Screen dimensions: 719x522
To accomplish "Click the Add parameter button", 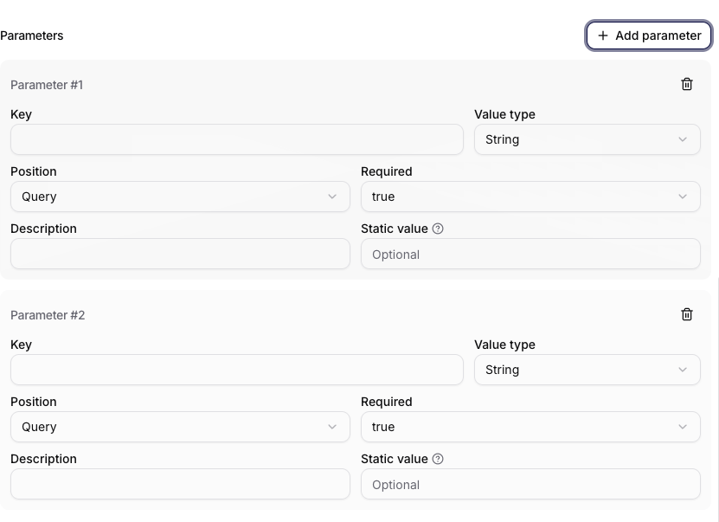I will click(648, 35).
